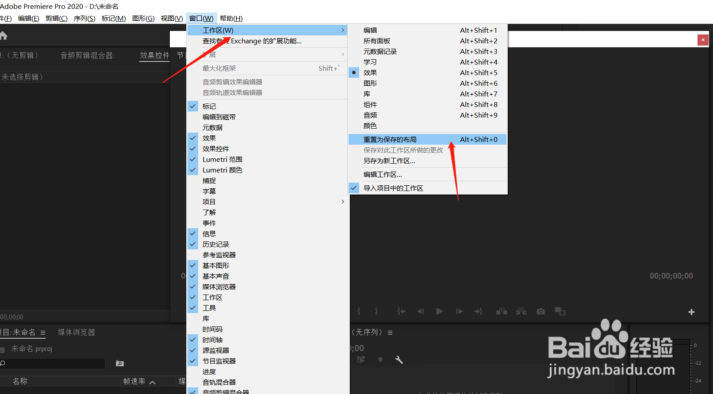The image size is (713, 394).
Task: Sort by the 帧速率 column arrow
Action: [x=152, y=382]
